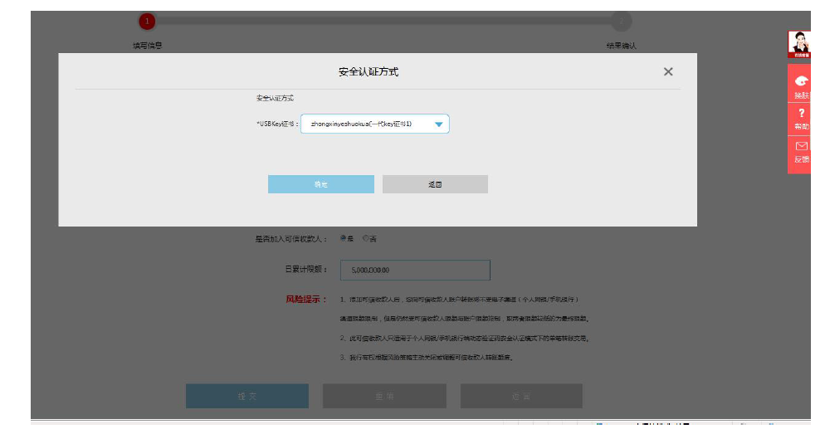The width and height of the screenshot is (825, 429).
Task: Close the 安全认证方式 dialog with the X
Action: click(668, 72)
